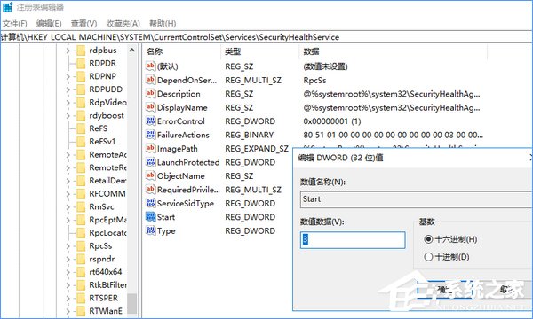Image resolution: width=533 pixels, height=319 pixels.
Task: Select the RpcEptMa tree item
Action: pos(107,220)
